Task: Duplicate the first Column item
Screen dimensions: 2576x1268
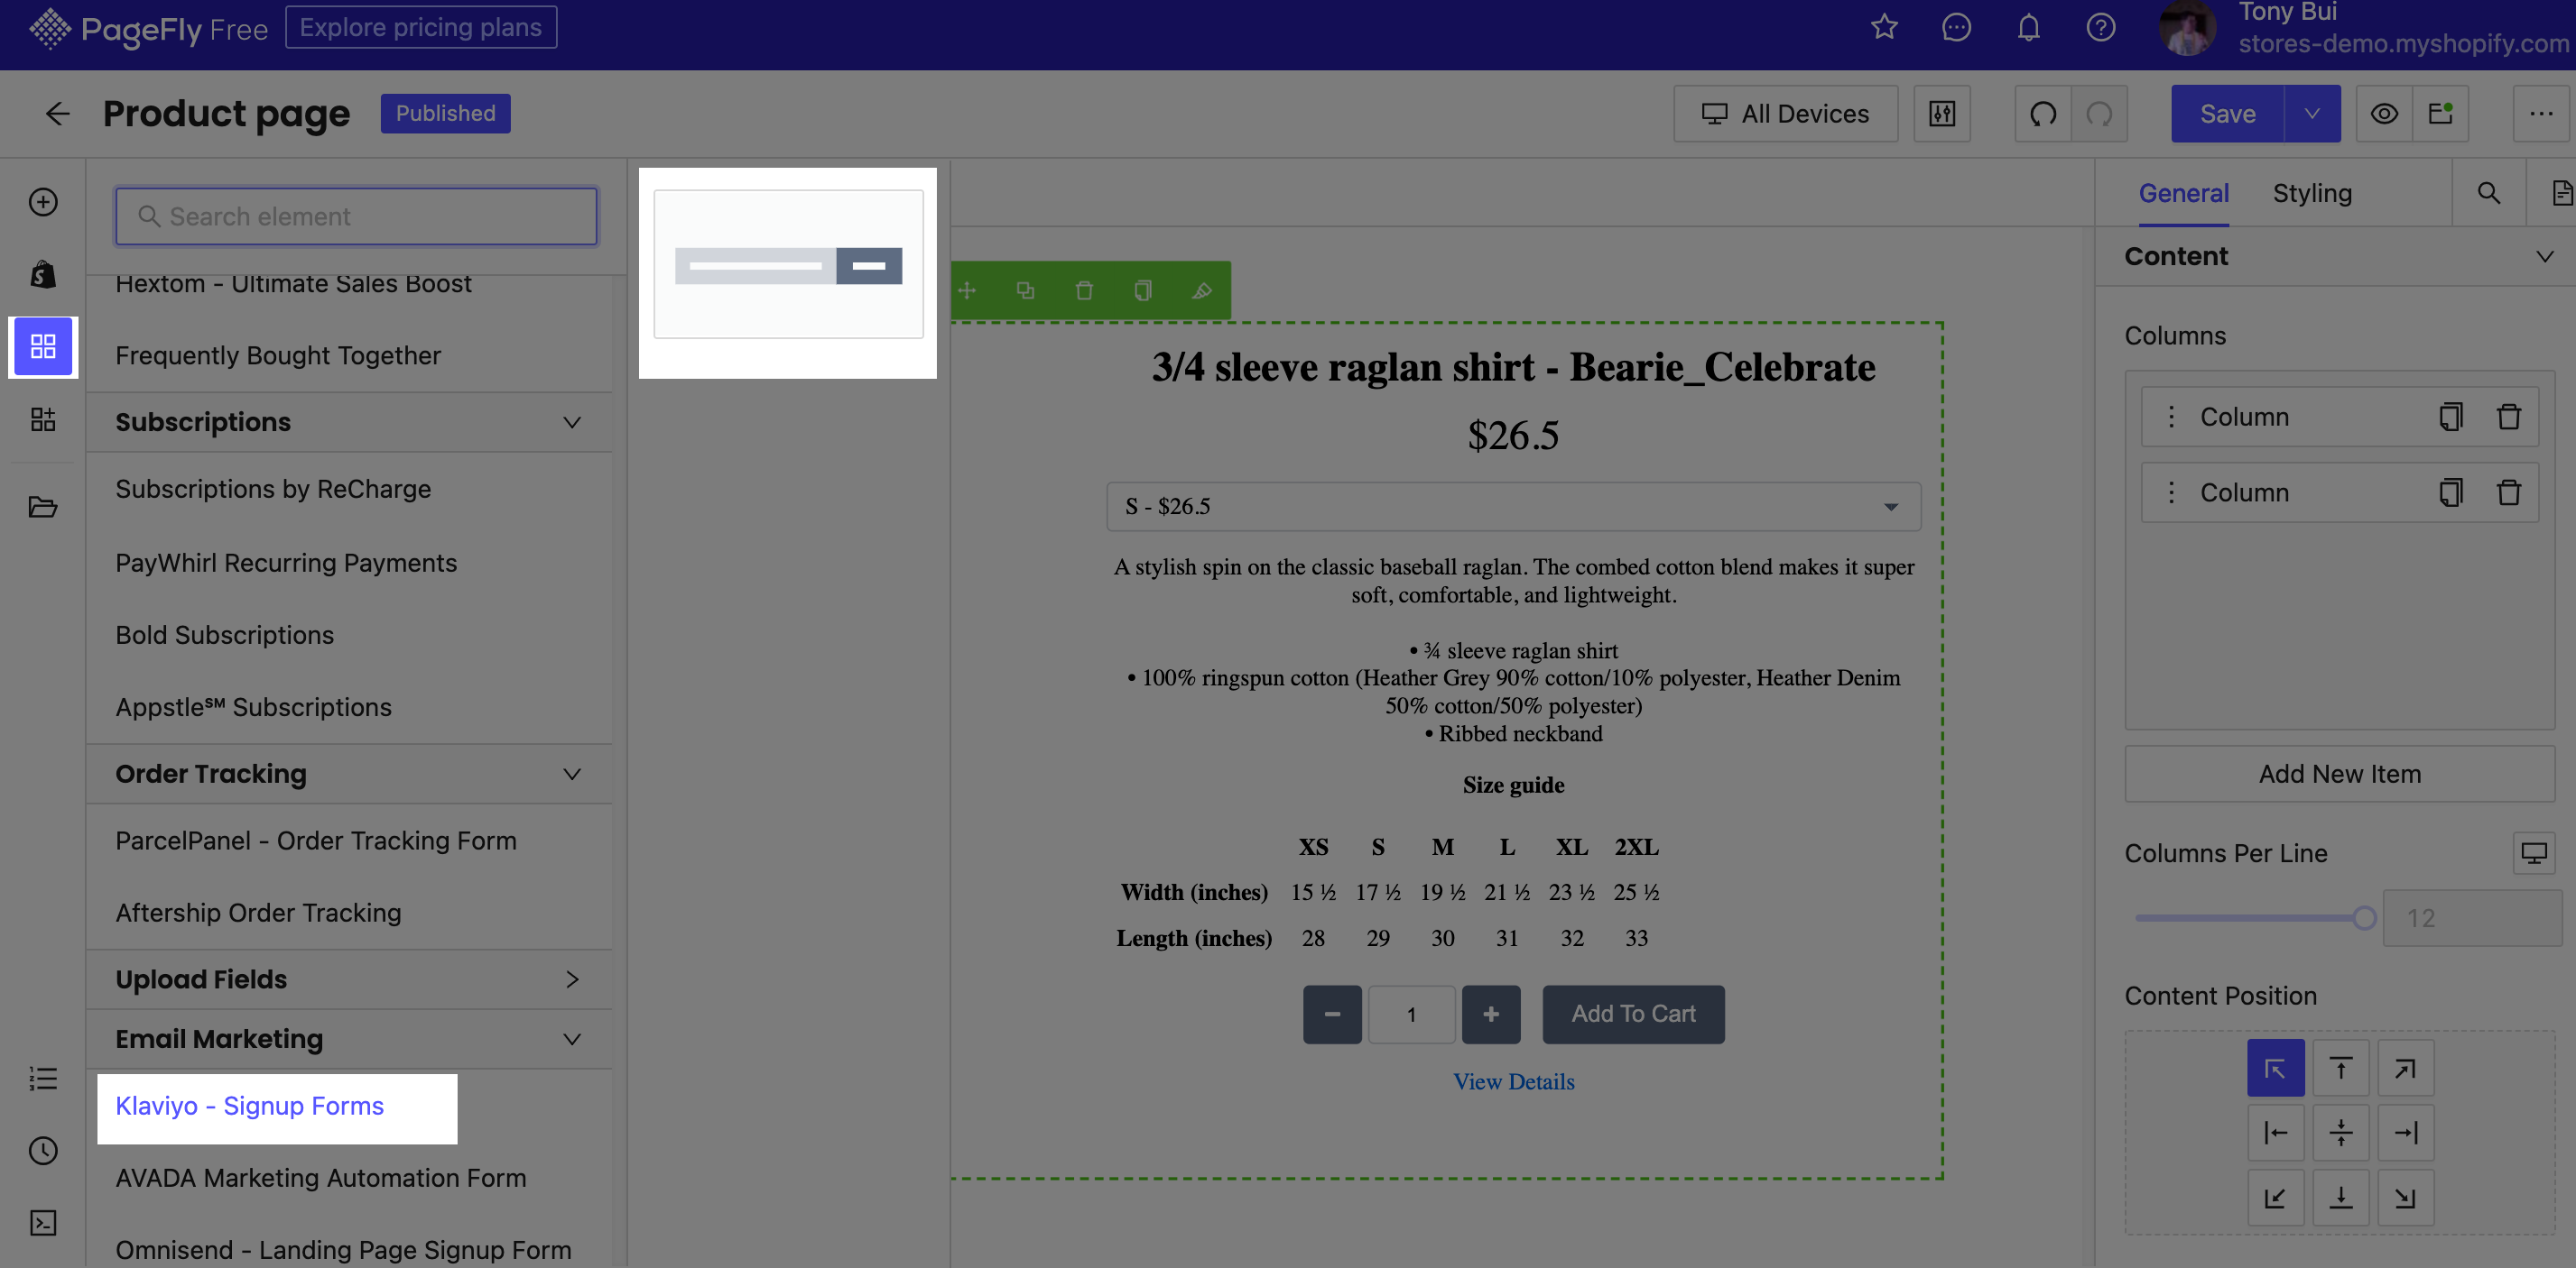Action: coord(2450,417)
